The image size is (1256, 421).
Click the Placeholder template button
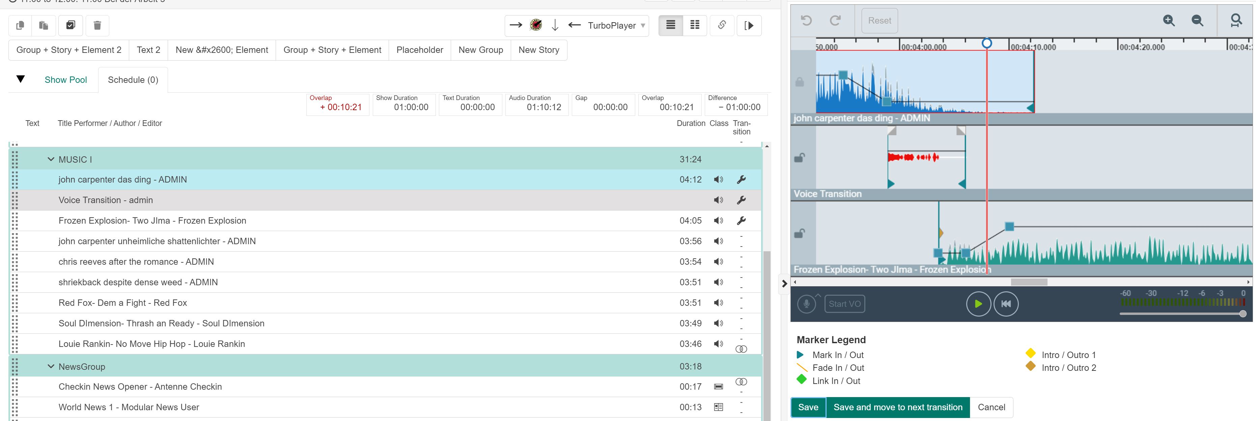click(x=420, y=50)
